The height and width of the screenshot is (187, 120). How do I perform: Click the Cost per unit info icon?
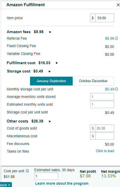[27, 171]
